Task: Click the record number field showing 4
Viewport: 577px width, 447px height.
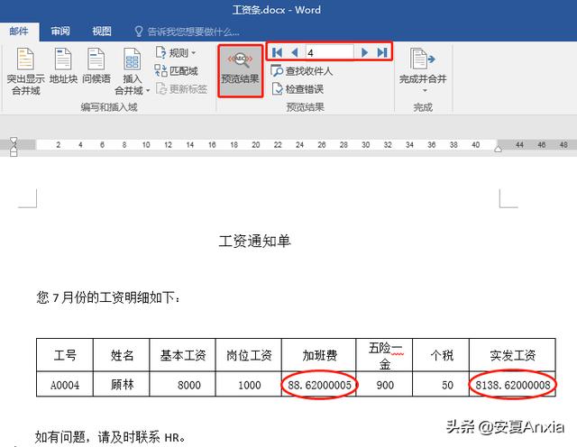Action: (x=329, y=52)
